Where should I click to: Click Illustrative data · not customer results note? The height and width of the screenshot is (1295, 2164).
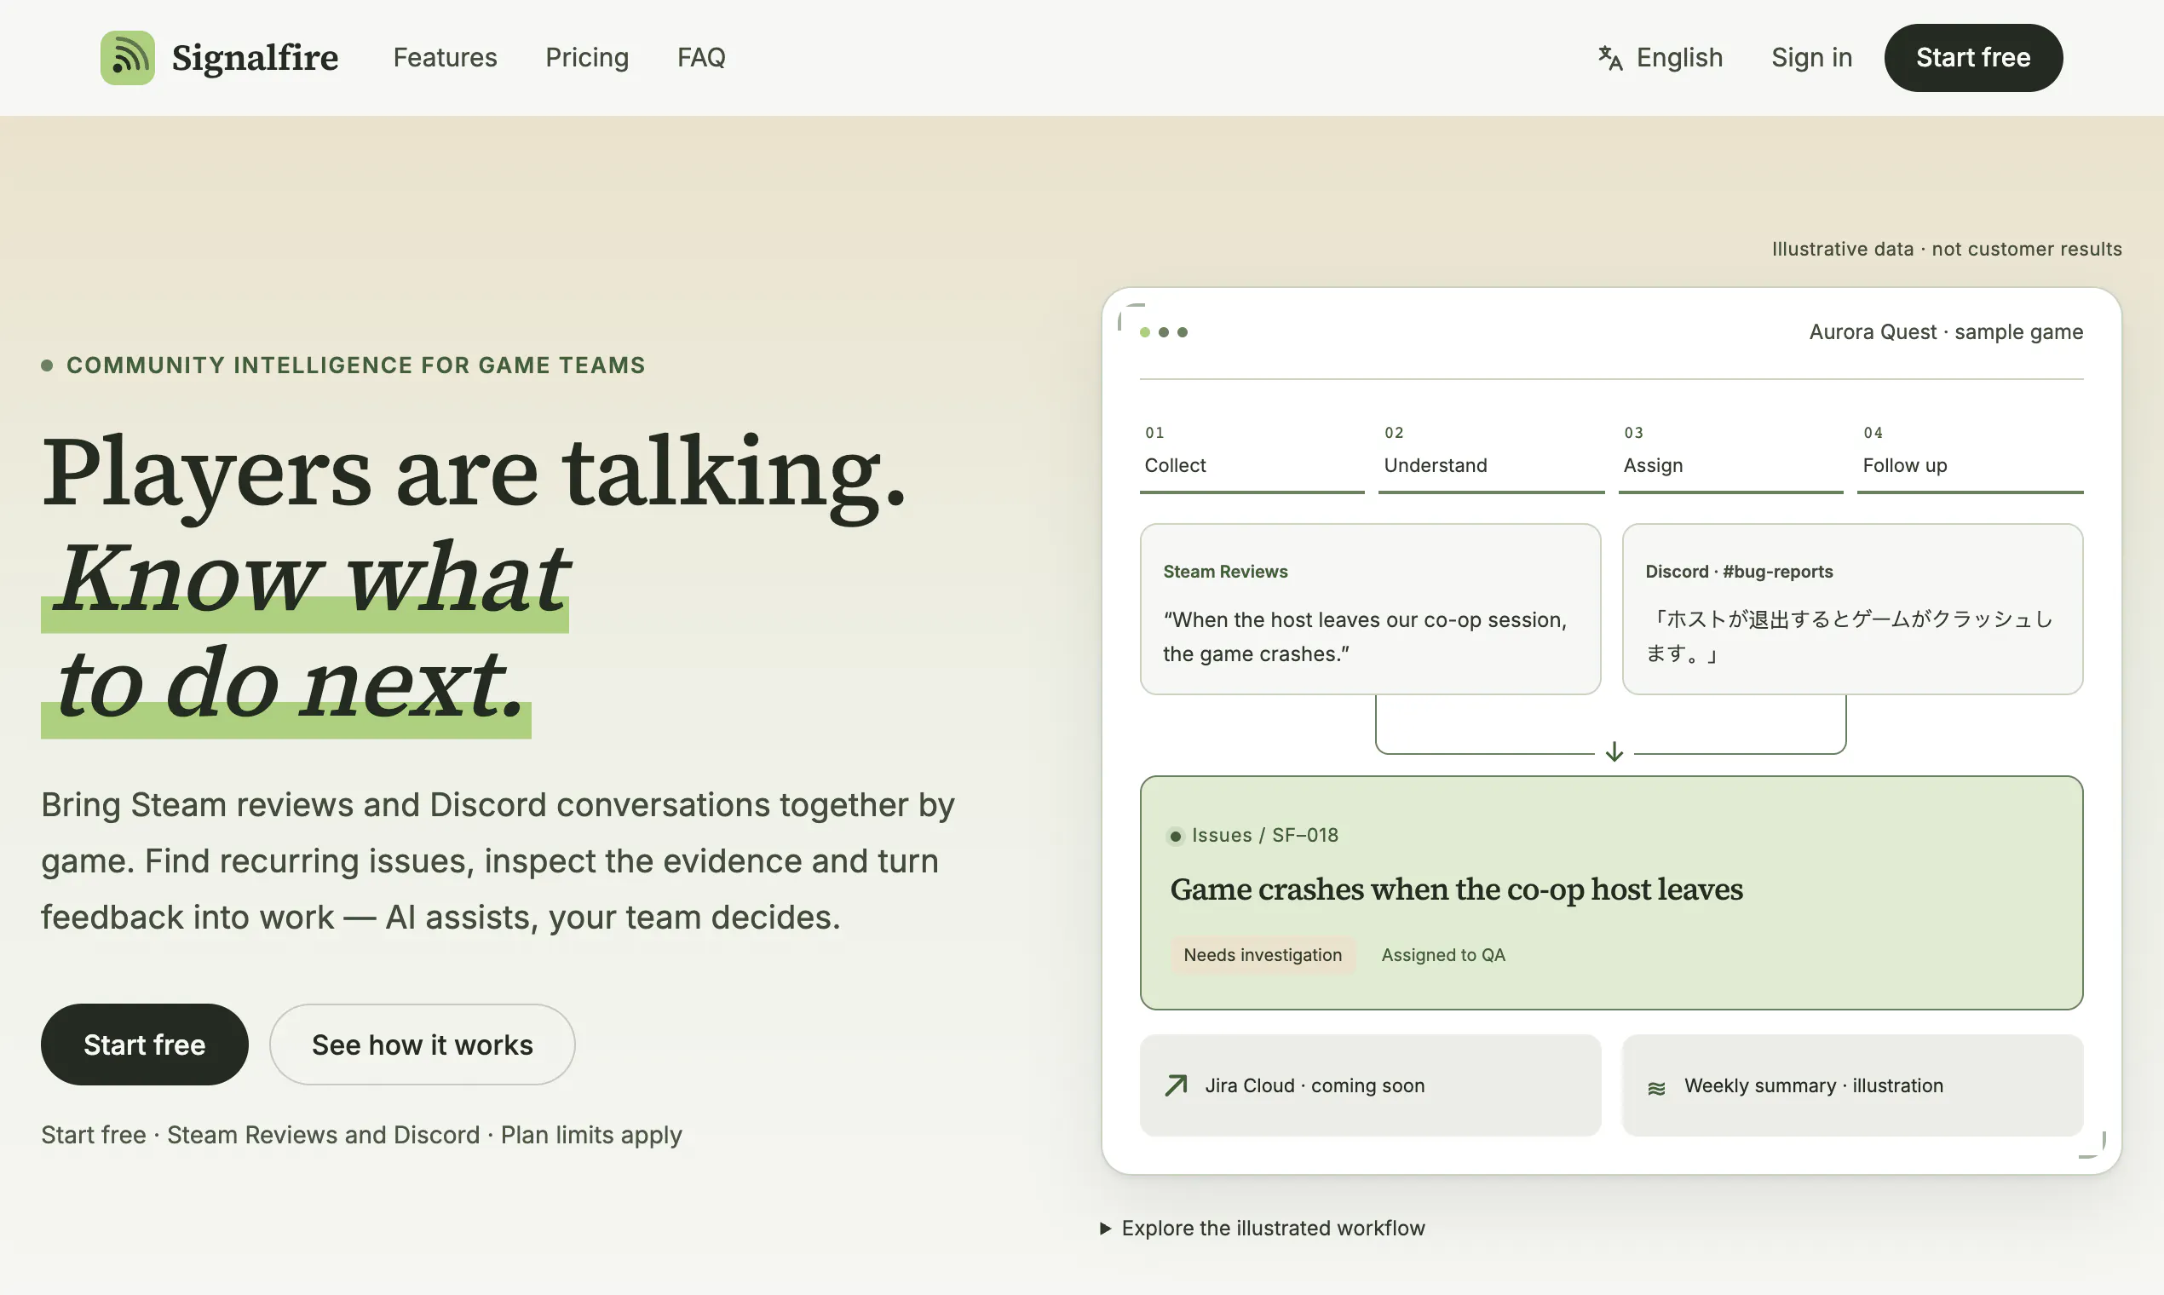1947,249
